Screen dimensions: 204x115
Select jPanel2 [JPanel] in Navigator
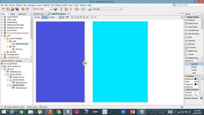click(x=18, y=80)
